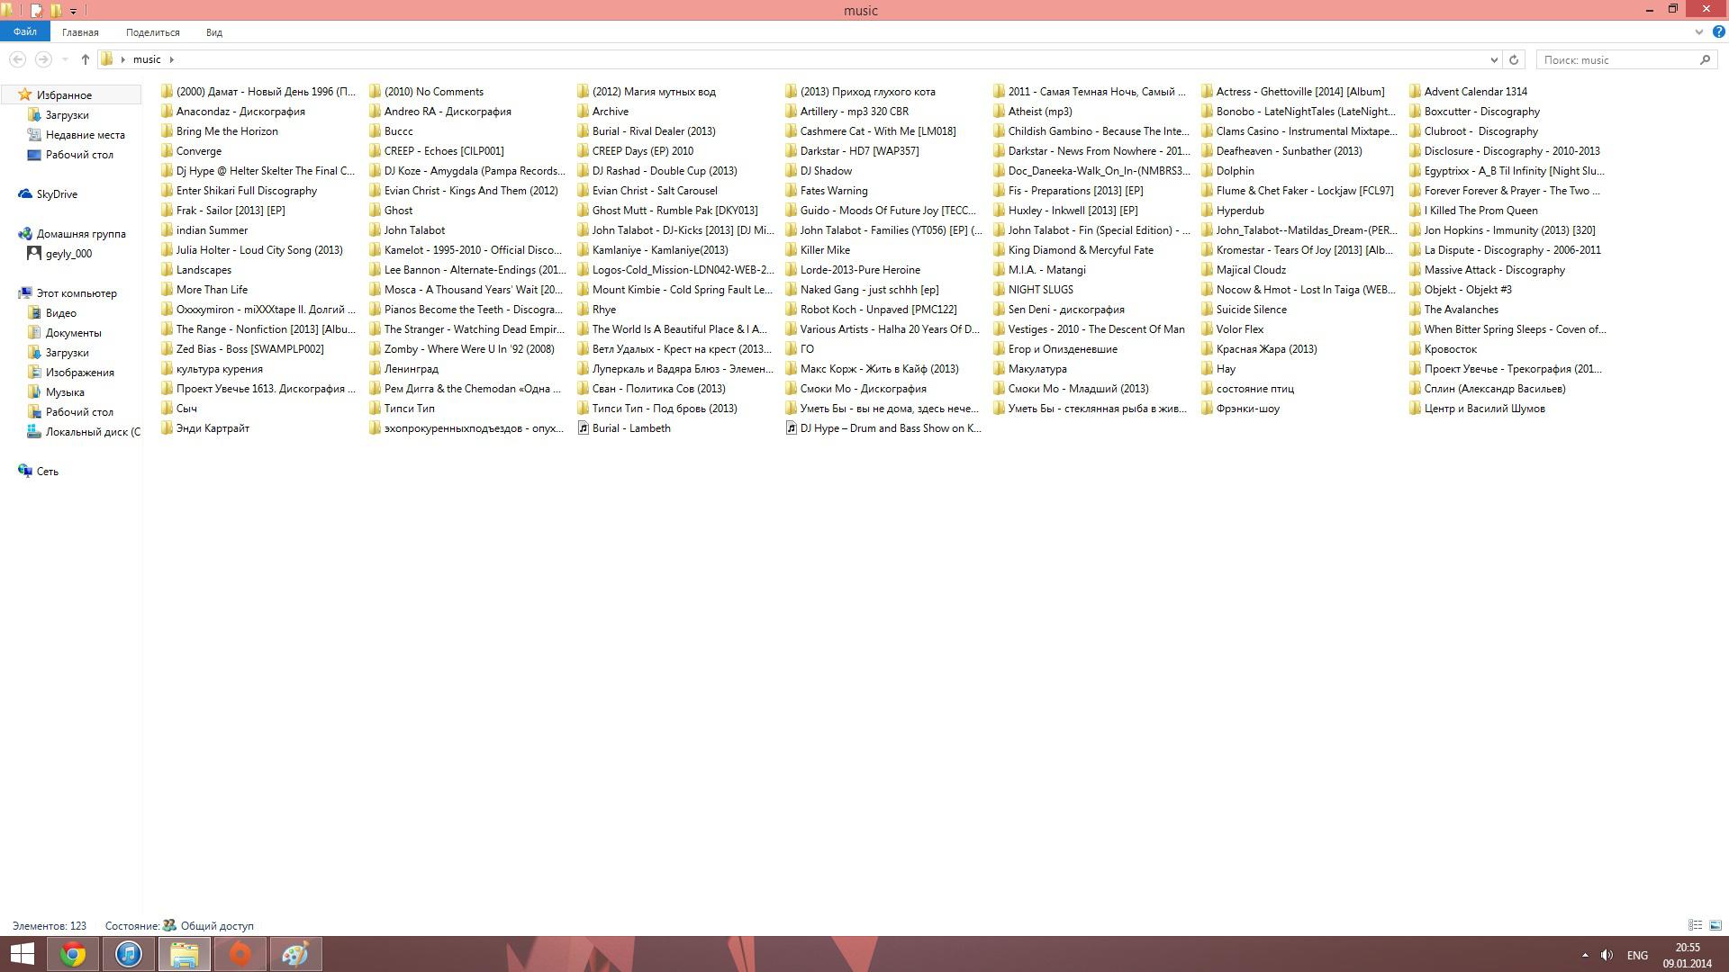
Task: Open the Suicide Silence folder
Action: pyautogui.click(x=1244, y=310)
